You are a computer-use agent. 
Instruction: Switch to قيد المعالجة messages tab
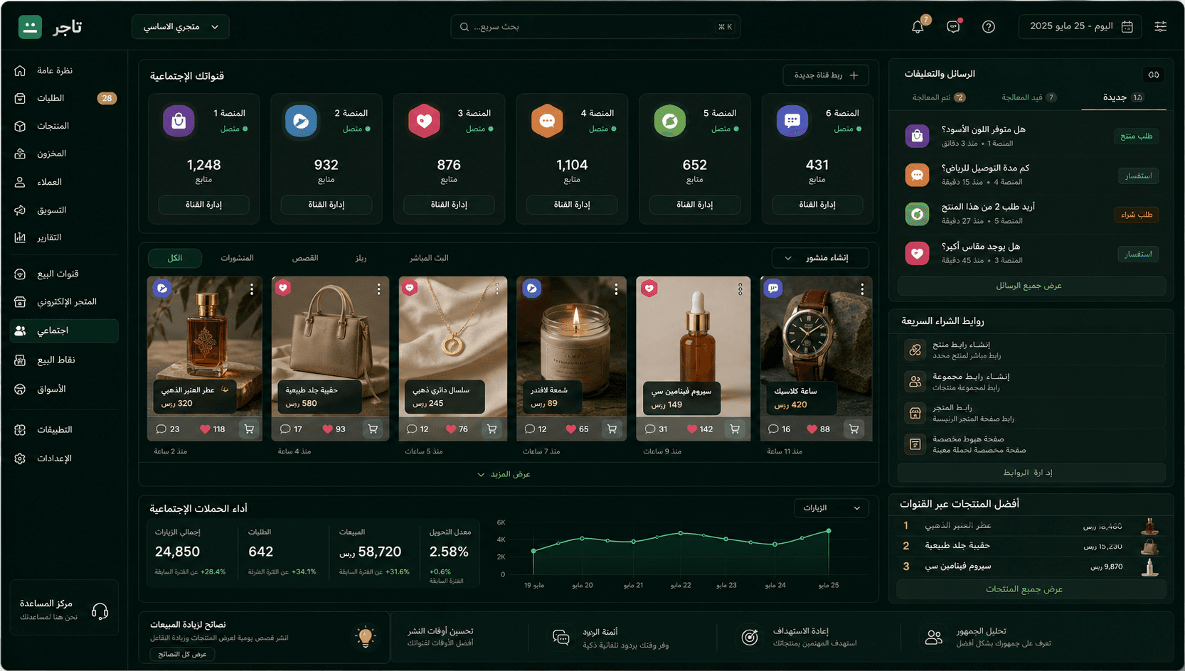pyautogui.click(x=1029, y=97)
